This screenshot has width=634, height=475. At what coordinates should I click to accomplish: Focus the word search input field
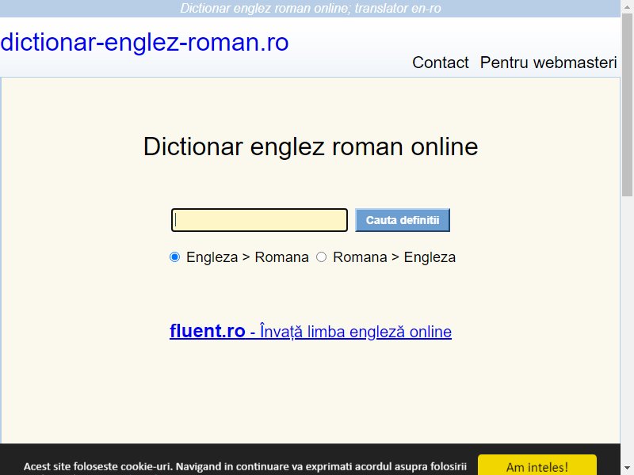[x=259, y=220]
